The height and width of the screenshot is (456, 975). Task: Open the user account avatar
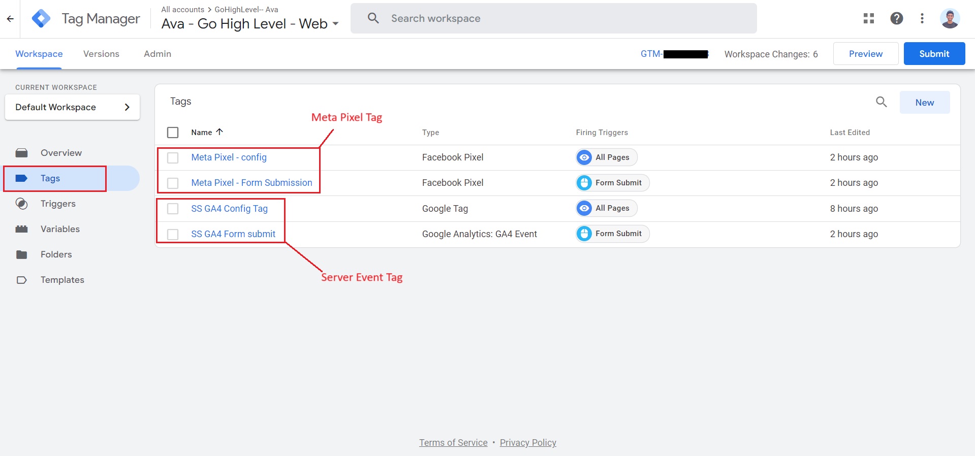[x=950, y=19]
